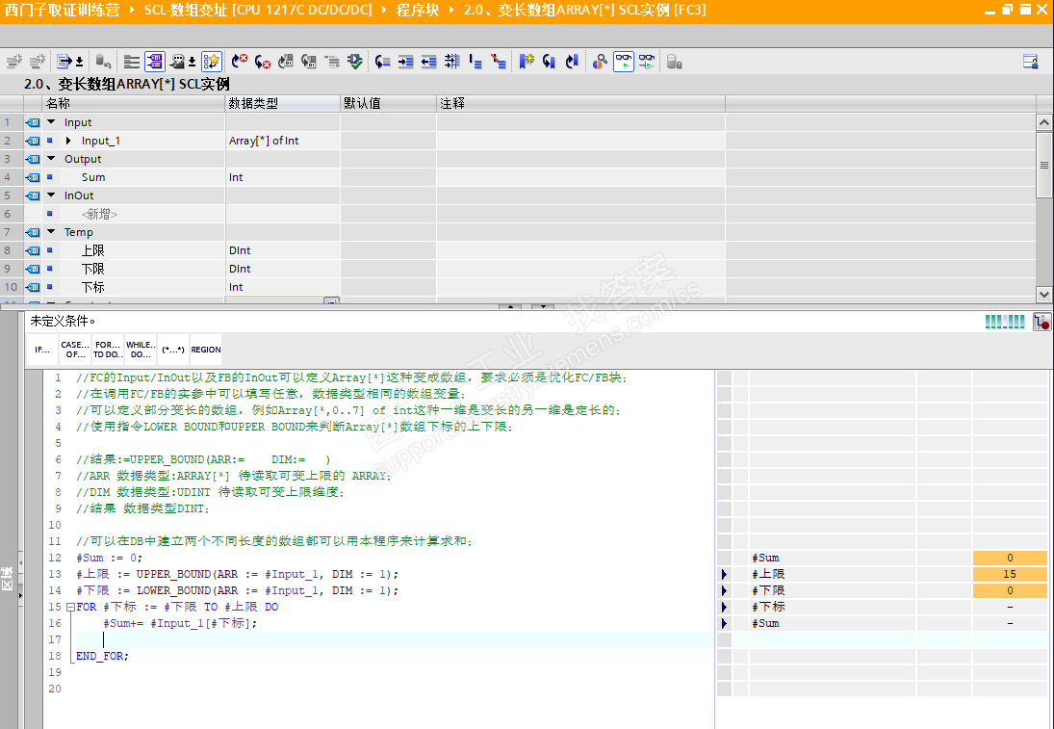Click the SCL-数组变址 CPU breadcrumb item
Screen dimensions: 1054x729
256,10
